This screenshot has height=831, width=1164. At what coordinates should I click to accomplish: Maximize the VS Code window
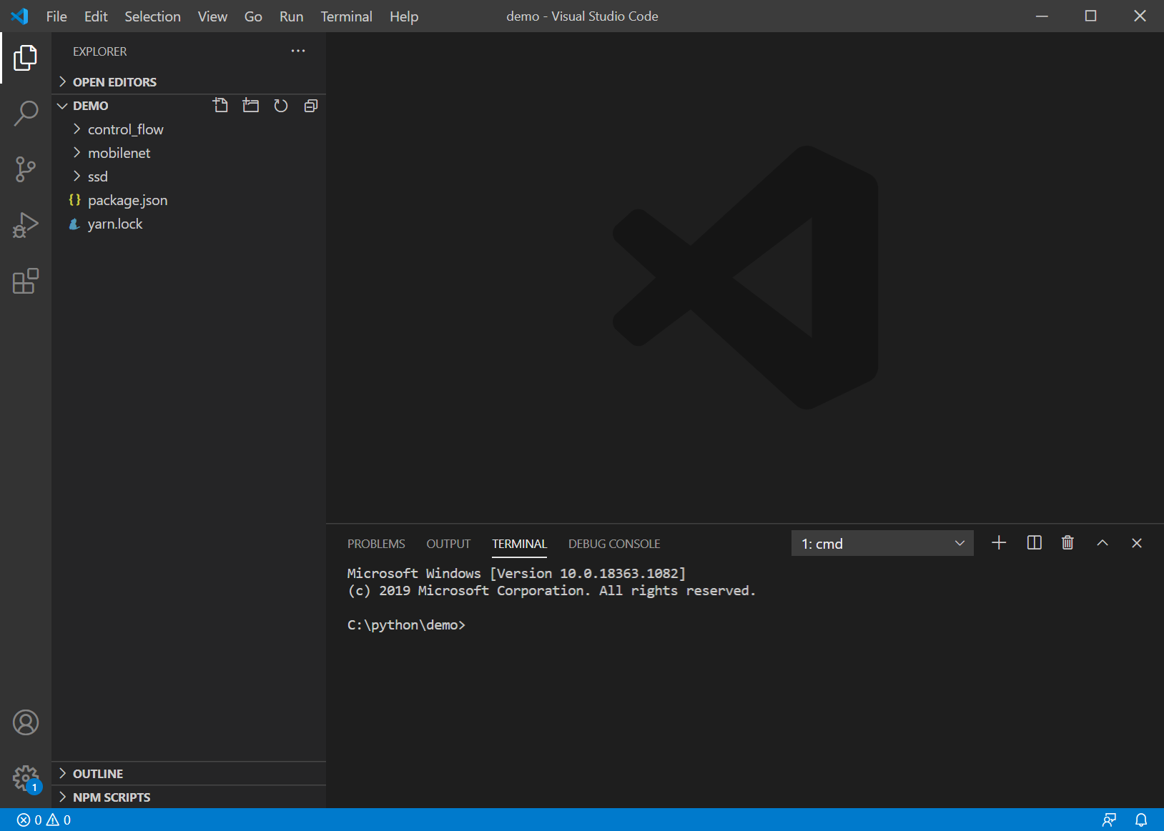coord(1090,16)
